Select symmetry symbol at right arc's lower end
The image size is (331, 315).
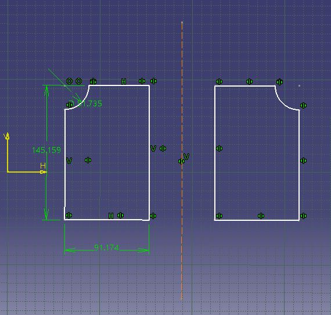[303, 105]
